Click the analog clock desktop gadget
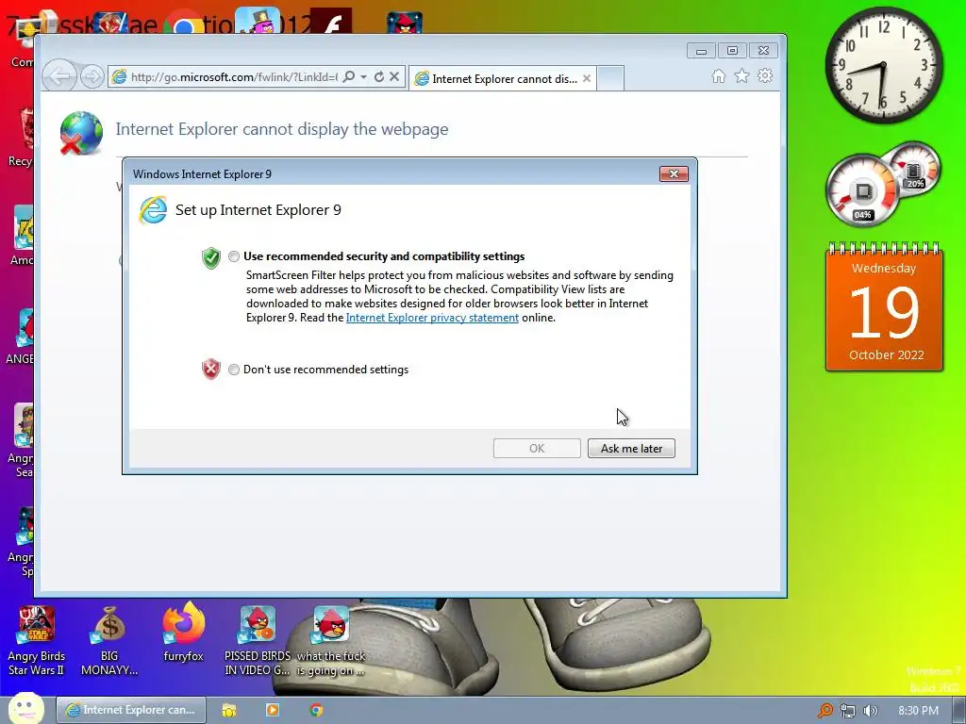966x724 pixels. tap(883, 65)
